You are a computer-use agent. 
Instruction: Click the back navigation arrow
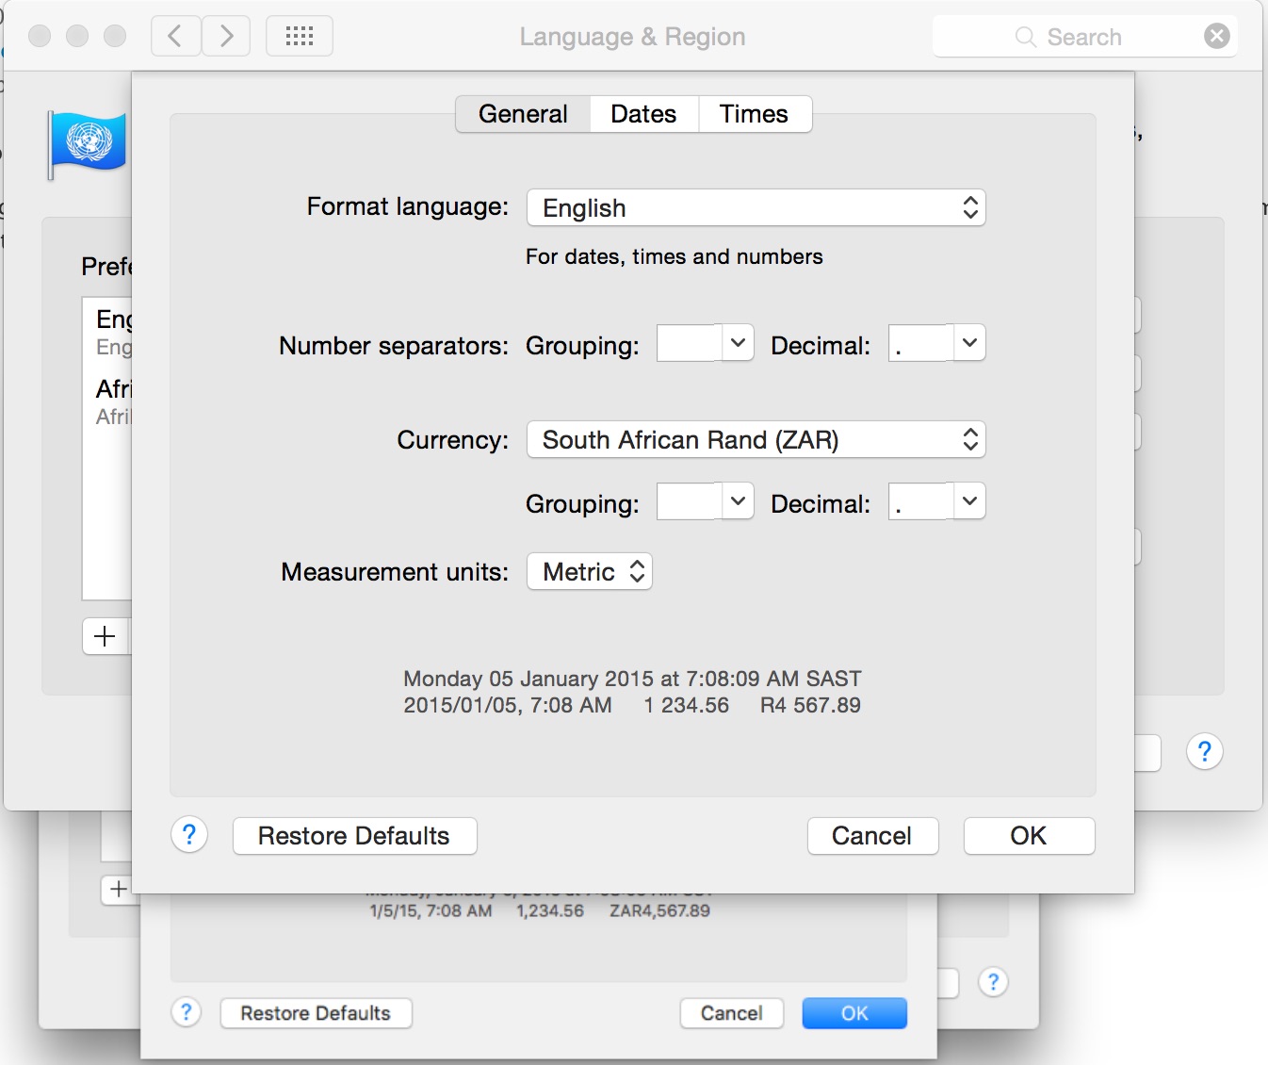click(x=175, y=35)
